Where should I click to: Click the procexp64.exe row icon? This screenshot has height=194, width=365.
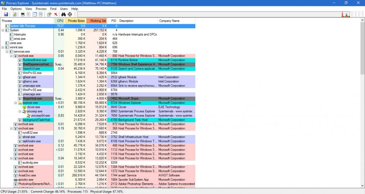(29, 116)
